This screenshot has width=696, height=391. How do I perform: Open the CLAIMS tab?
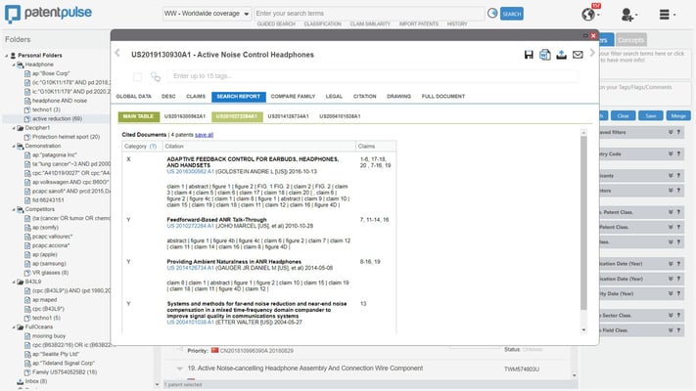point(196,96)
